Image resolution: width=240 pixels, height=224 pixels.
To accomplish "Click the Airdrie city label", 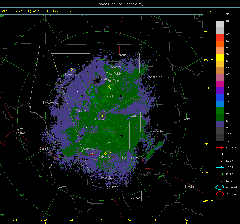I will 105,142.
